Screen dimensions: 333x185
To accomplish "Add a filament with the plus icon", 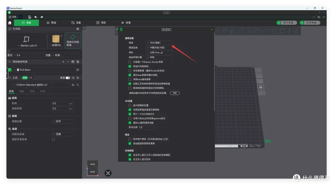I will [63, 62].
